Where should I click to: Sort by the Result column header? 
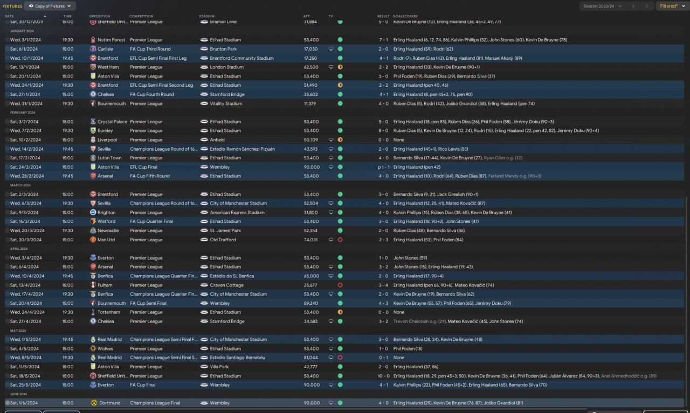[x=383, y=16]
